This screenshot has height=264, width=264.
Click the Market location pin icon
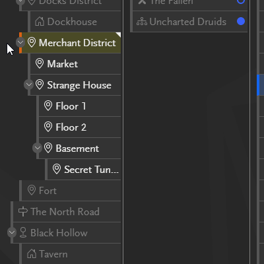click(40, 63)
